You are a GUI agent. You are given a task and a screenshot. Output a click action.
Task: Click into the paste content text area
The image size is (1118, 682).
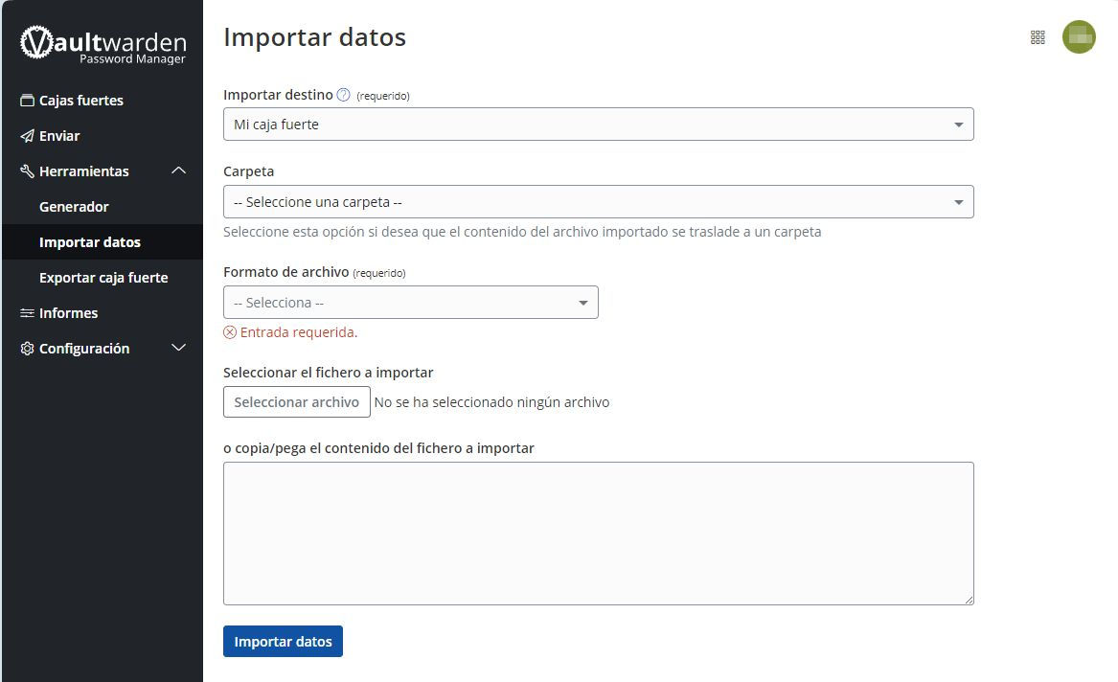(598, 534)
